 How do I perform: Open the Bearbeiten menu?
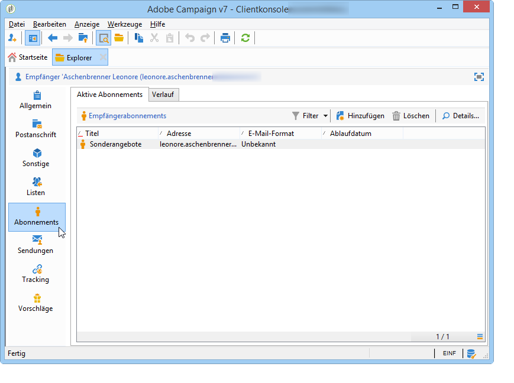tap(50, 24)
